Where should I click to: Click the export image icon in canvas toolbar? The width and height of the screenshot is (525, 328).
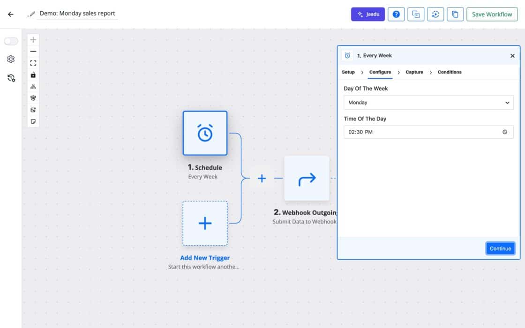(33, 110)
